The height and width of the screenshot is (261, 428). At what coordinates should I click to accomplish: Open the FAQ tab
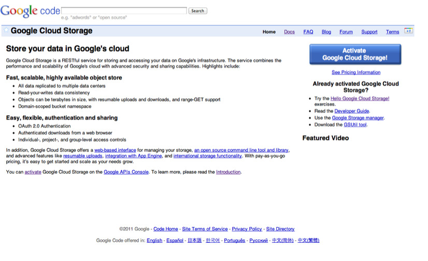tap(308, 32)
